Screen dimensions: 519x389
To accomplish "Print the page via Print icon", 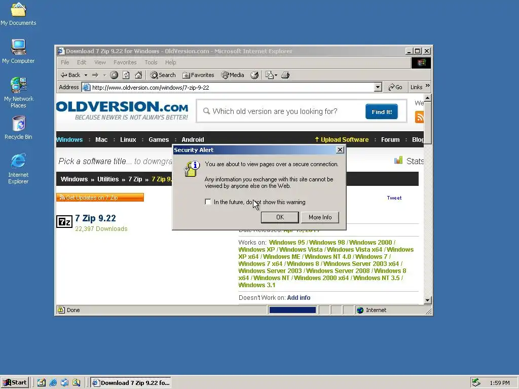I will pos(285,75).
